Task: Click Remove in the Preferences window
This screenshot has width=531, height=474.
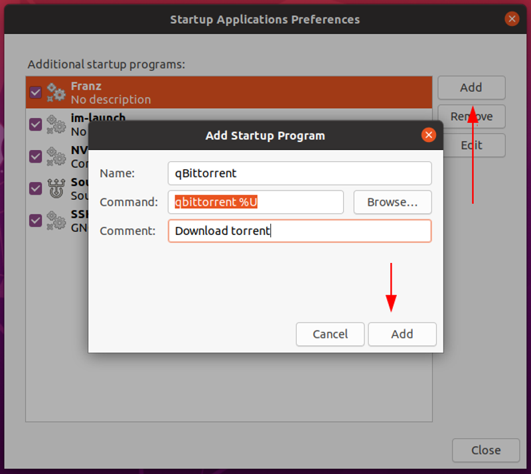Action: coord(471,116)
